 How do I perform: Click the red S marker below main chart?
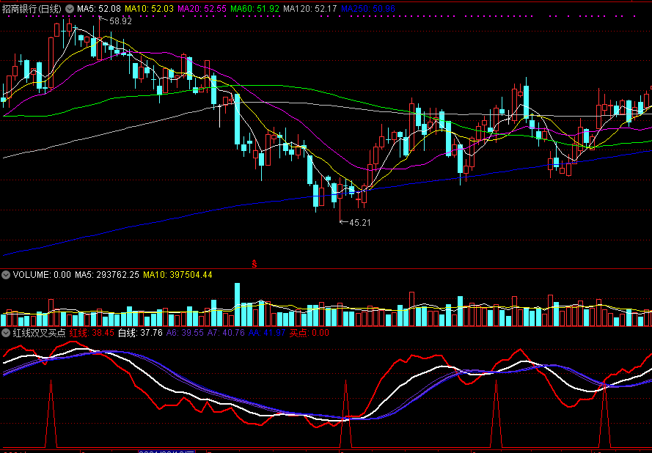(x=254, y=264)
